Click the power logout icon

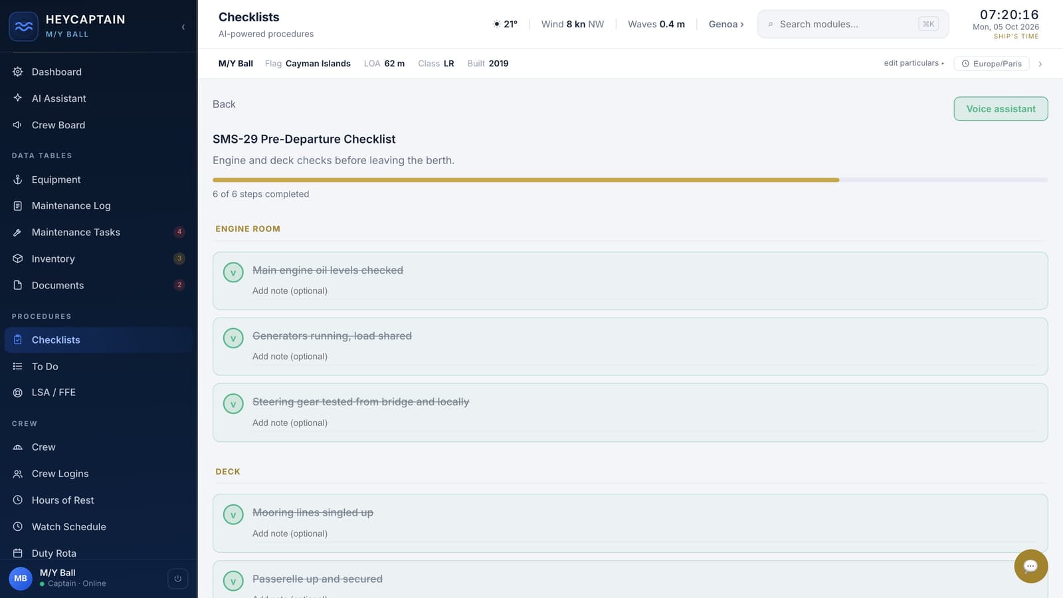point(177,578)
